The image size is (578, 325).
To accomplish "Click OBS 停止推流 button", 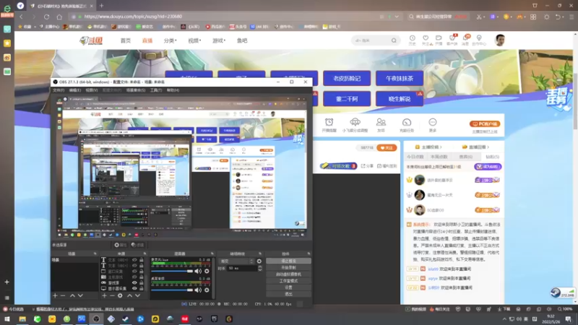I will 288,261.
